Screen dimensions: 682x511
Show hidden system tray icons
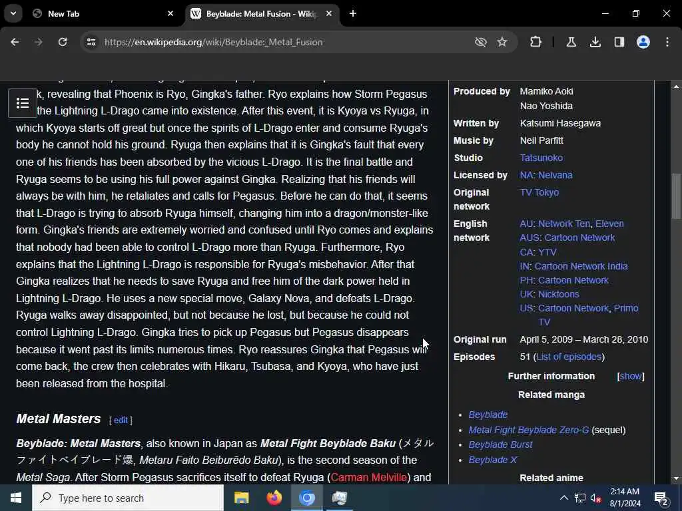[563, 498]
